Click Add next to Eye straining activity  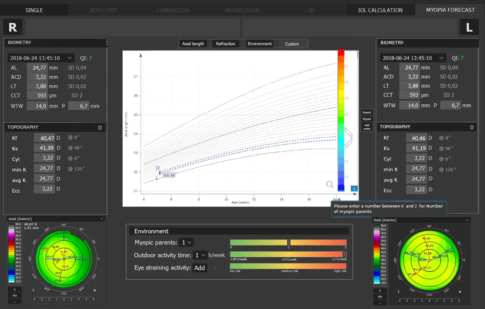200,268
